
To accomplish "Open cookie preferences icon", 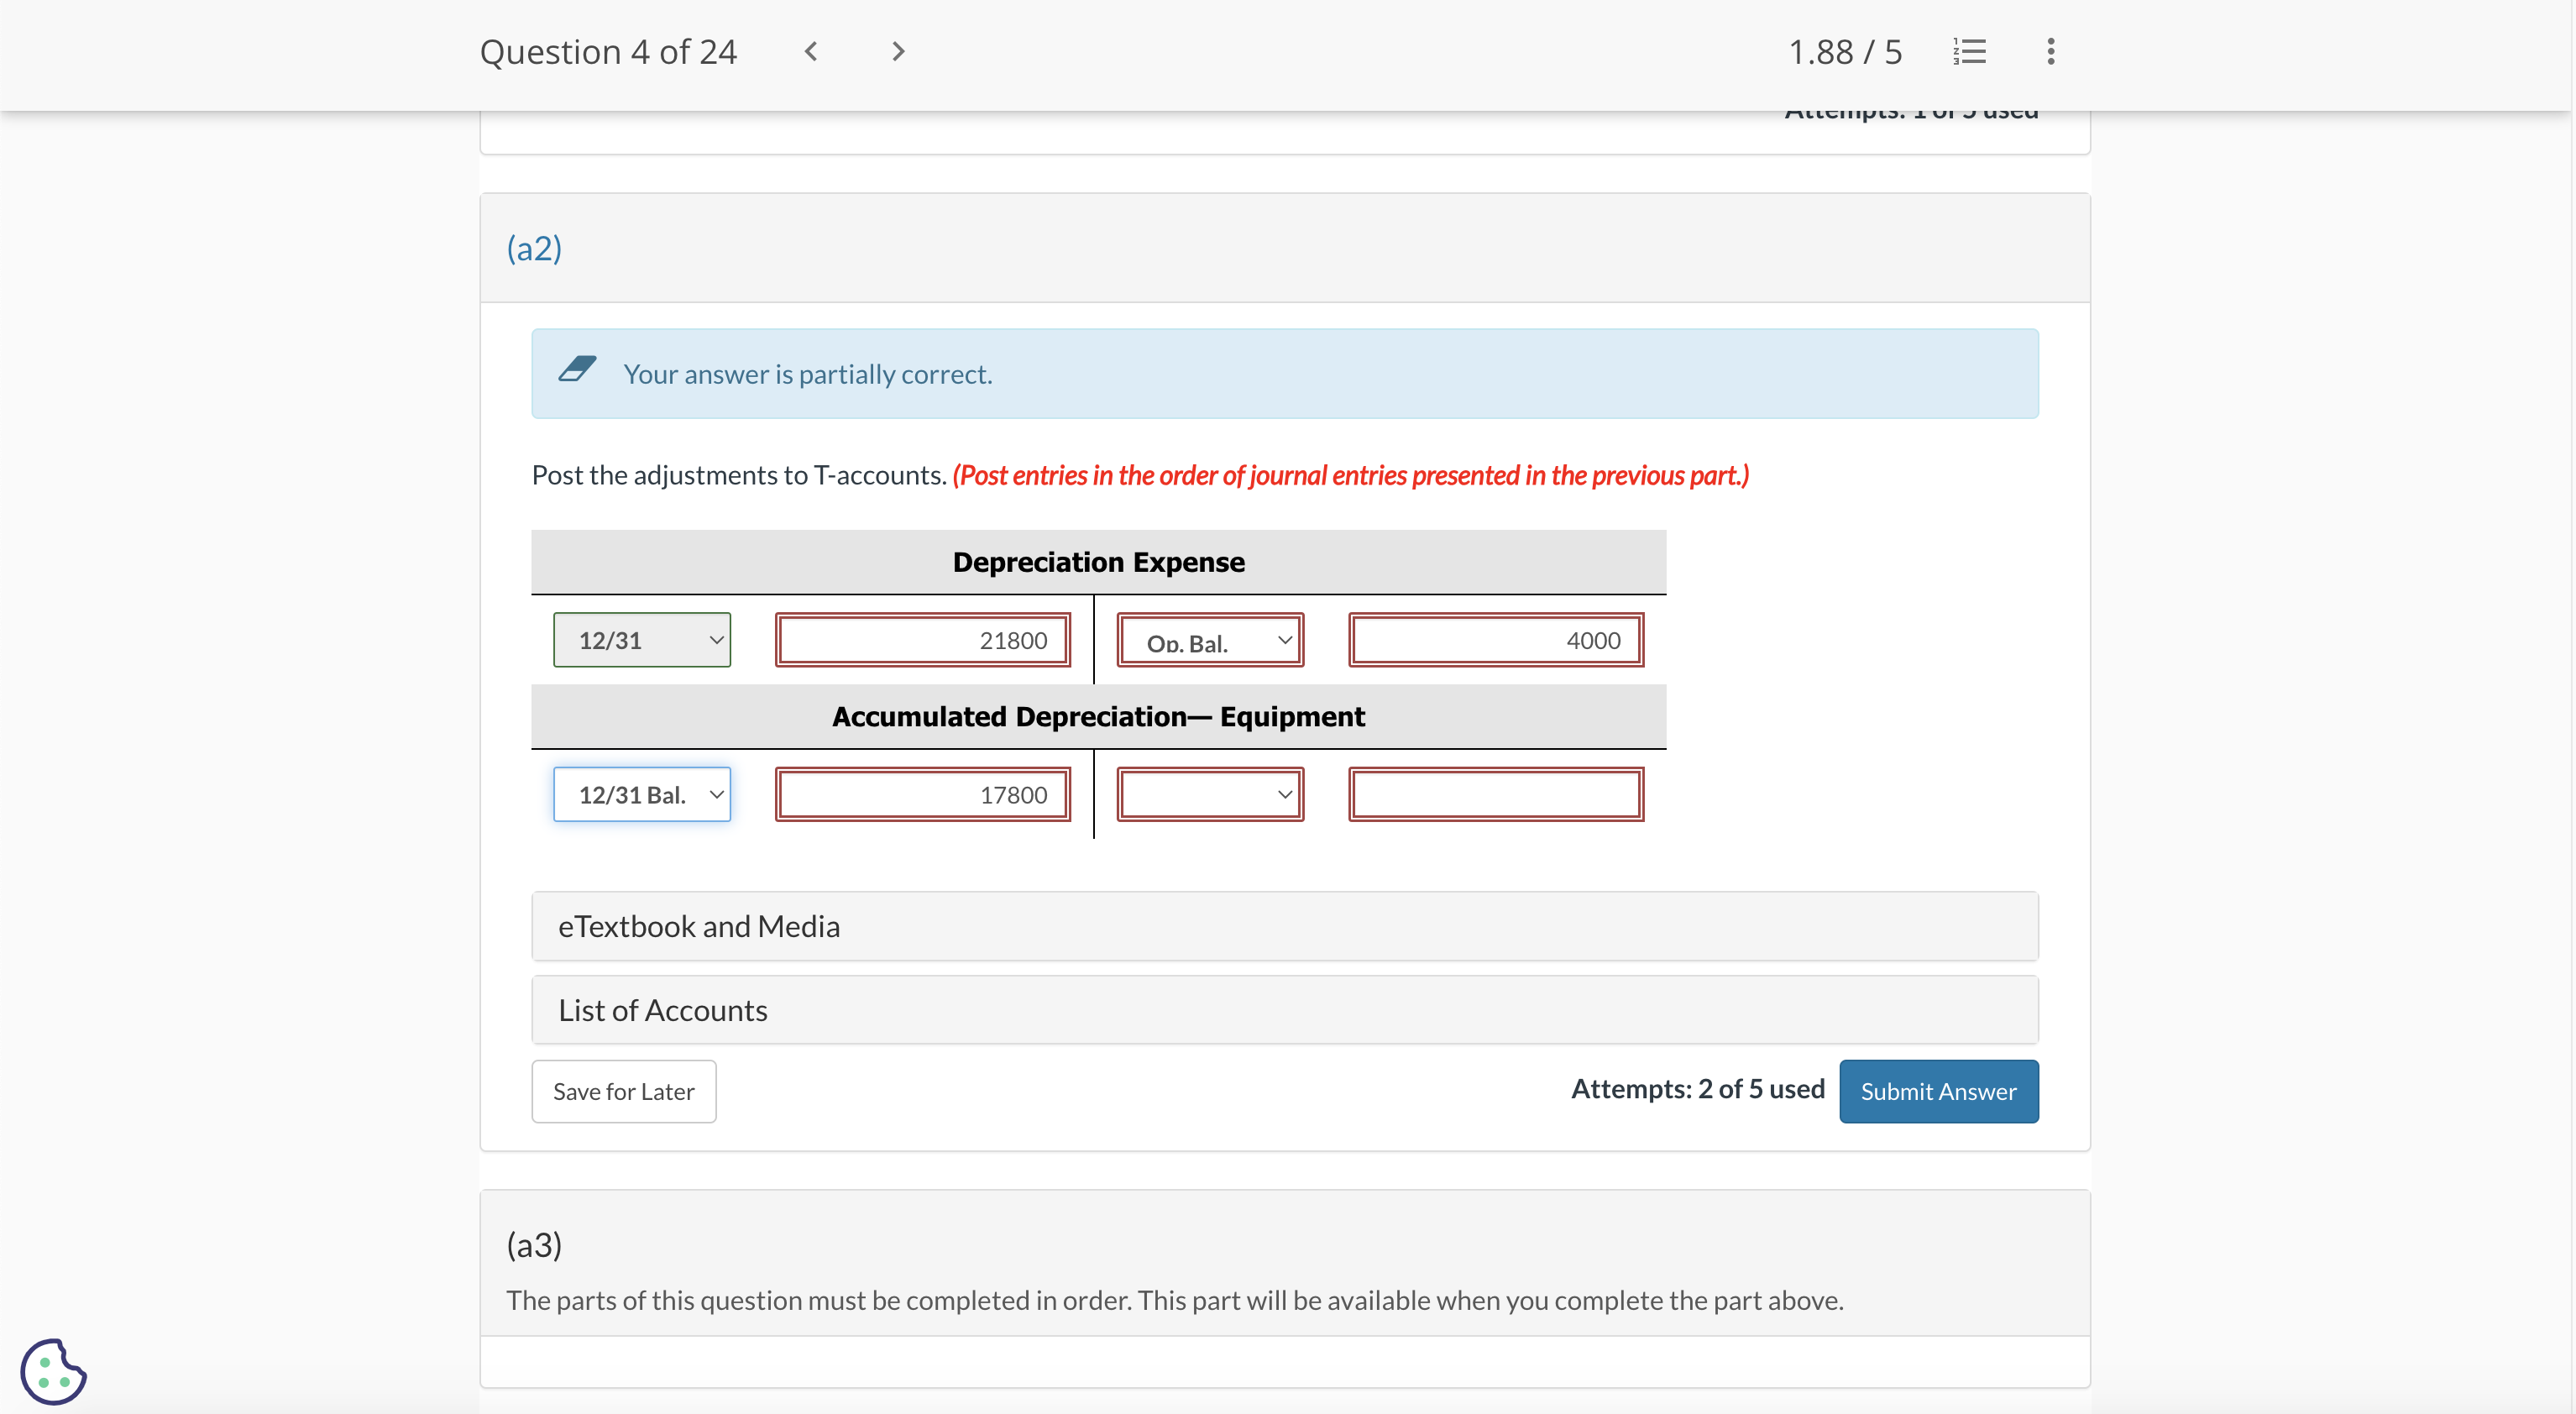I will coord(53,1372).
